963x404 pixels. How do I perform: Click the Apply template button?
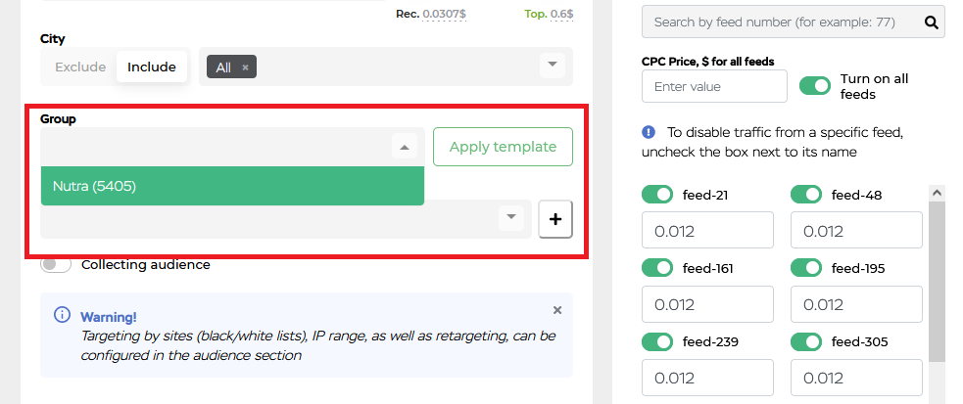coord(503,147)
